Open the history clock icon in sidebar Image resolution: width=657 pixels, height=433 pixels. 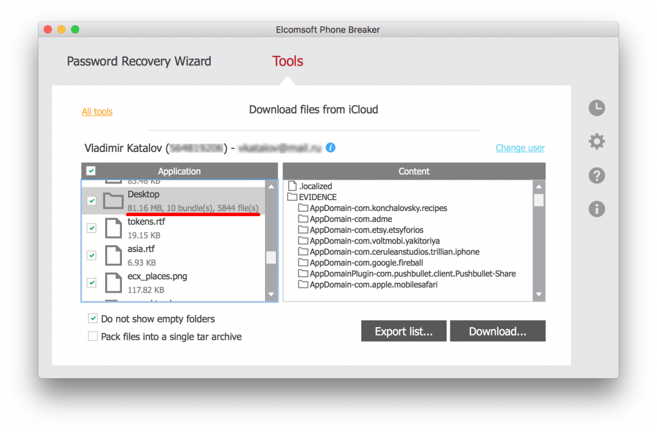pos(597,108)
